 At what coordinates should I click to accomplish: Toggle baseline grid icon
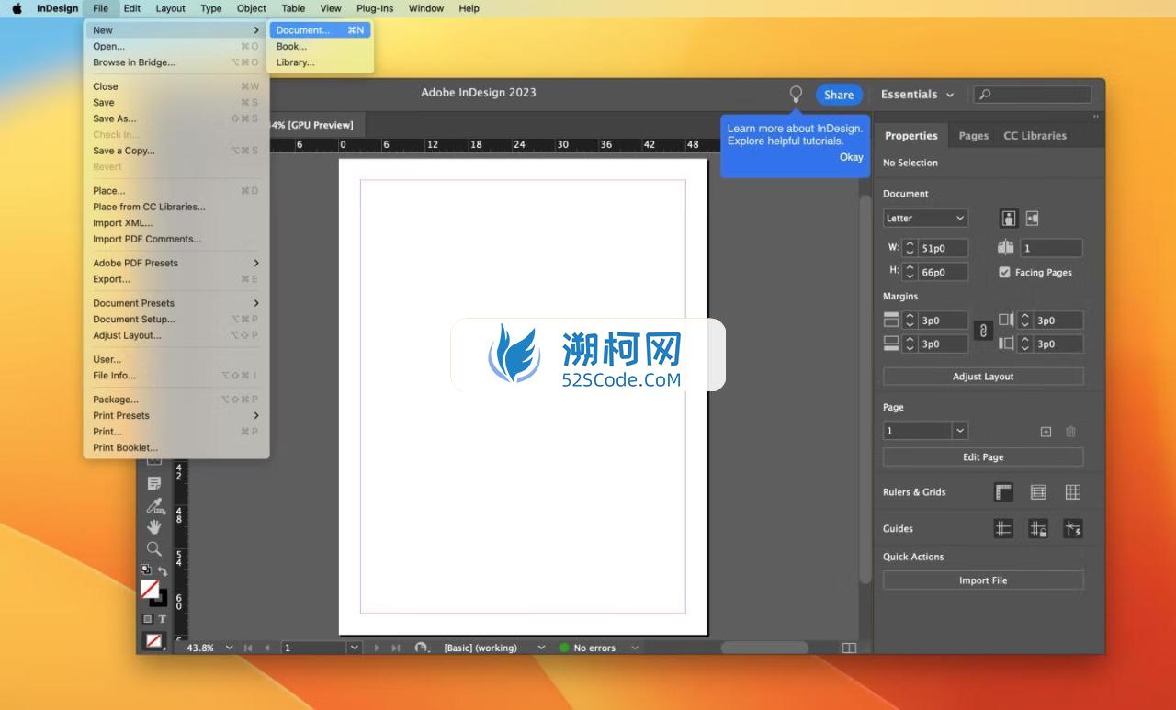click(1038, 492)
